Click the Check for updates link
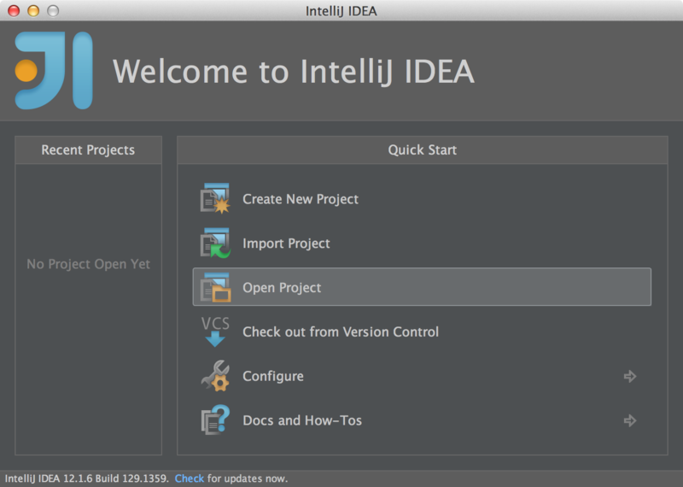 tap(190, 478)
